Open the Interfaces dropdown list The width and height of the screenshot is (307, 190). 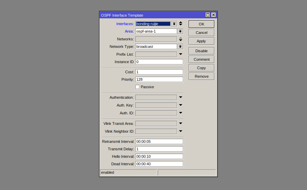[x=174, y=24]
